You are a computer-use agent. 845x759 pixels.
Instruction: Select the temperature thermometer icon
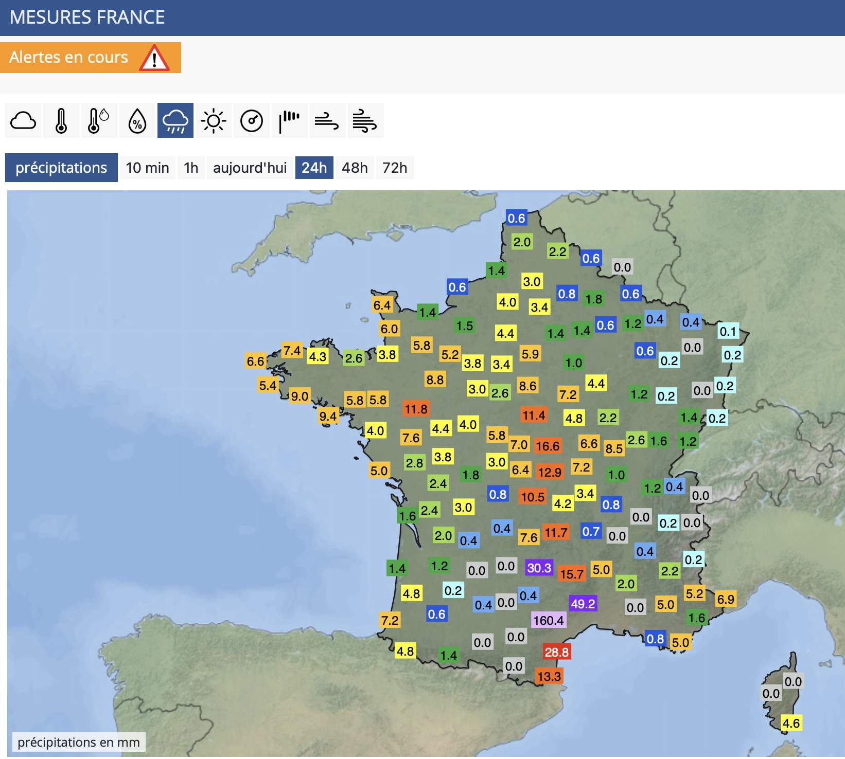click(x=61, y=121)
